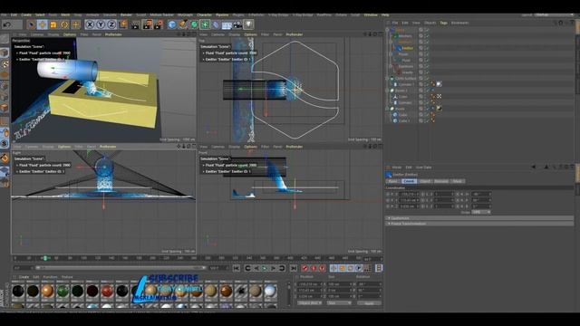Expand the Freeze Transformation section
Image resolution: width=580 pixels, height=326 pixels.
pos(479,224)
